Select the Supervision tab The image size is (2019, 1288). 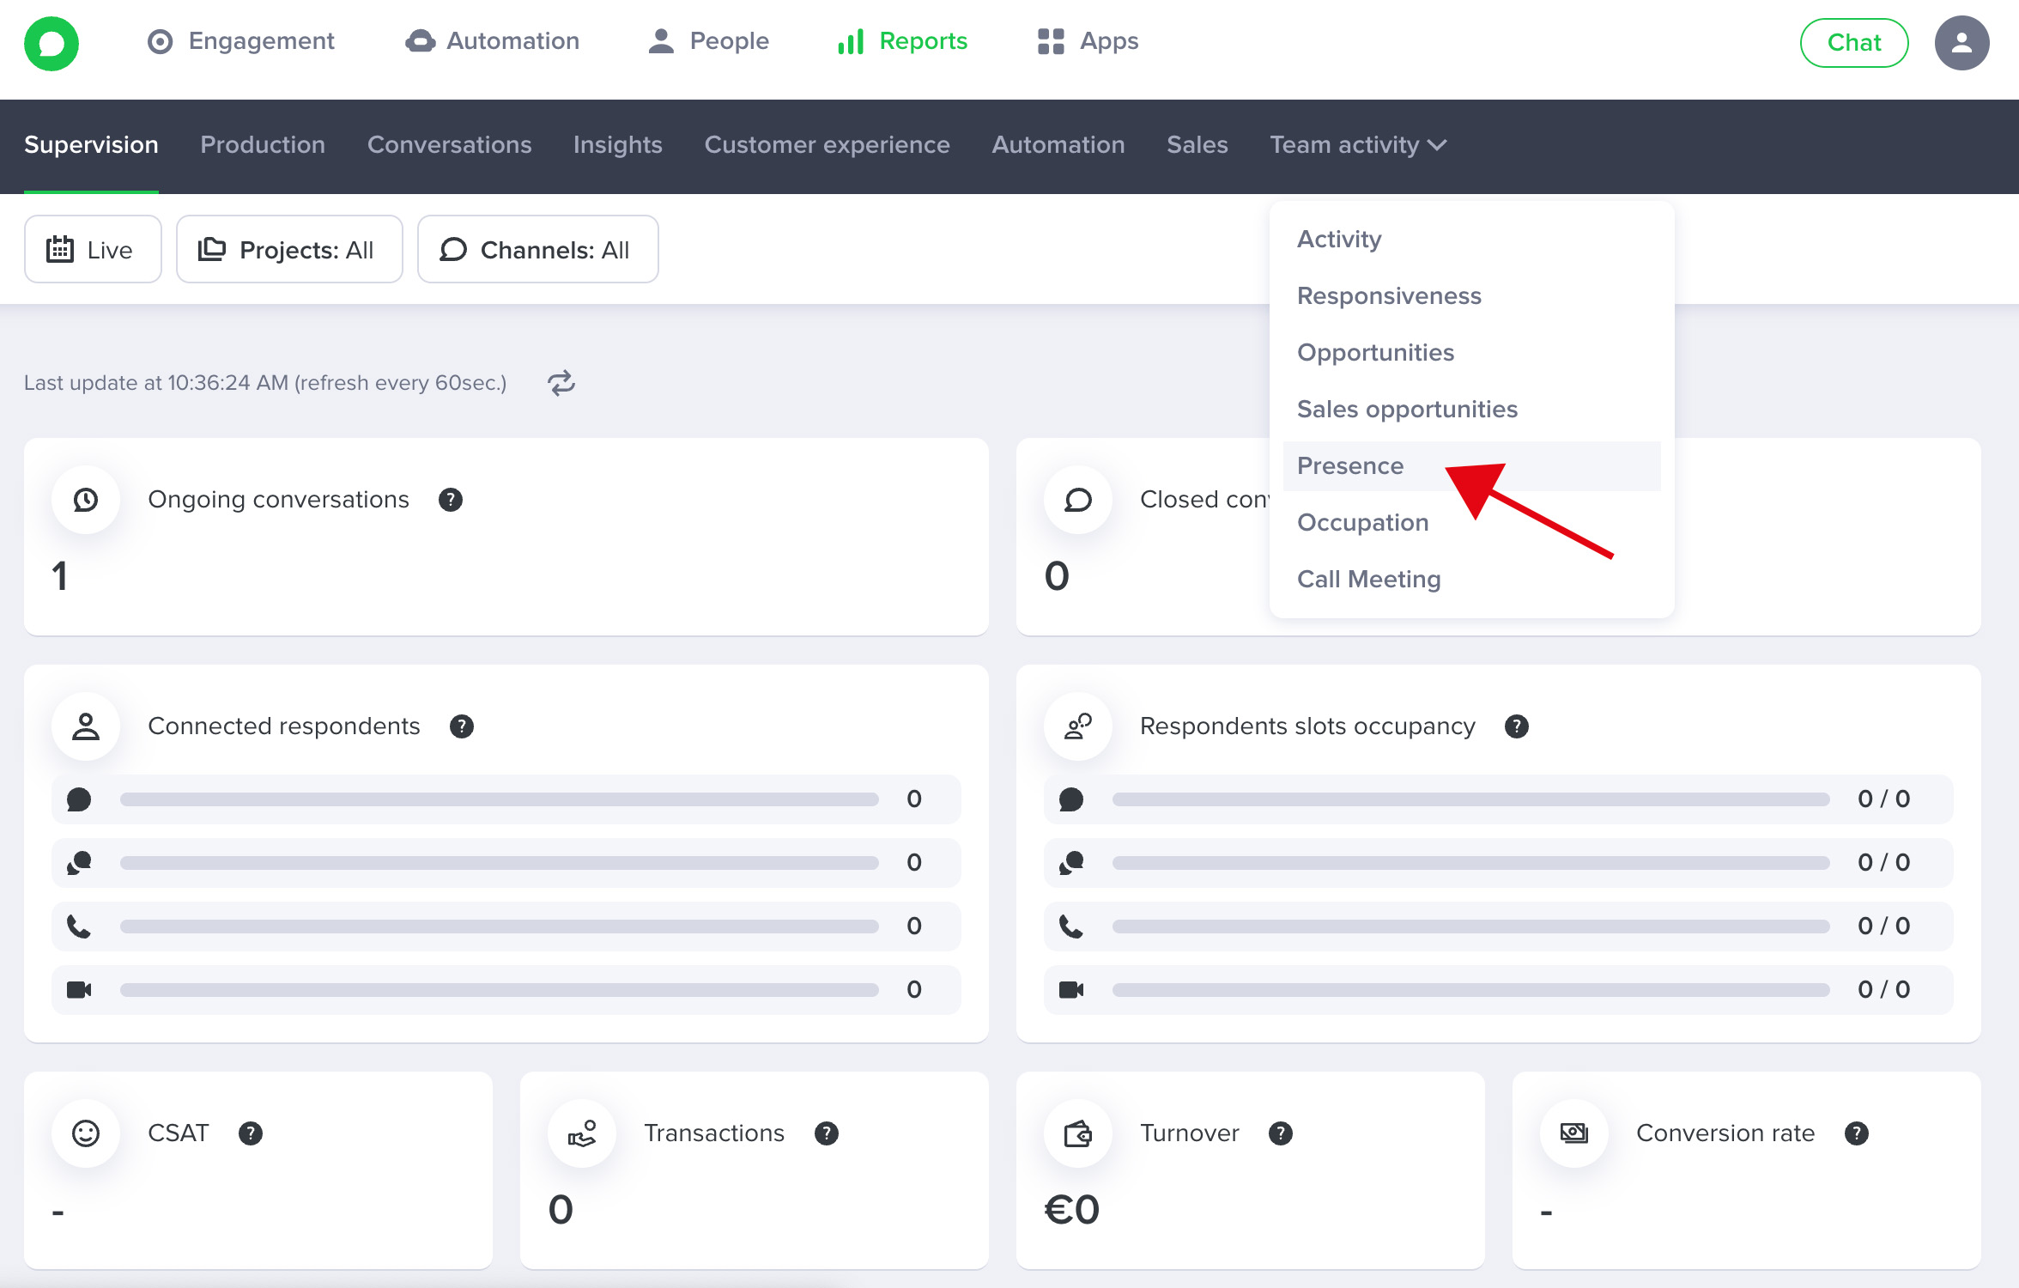[91, 145]
